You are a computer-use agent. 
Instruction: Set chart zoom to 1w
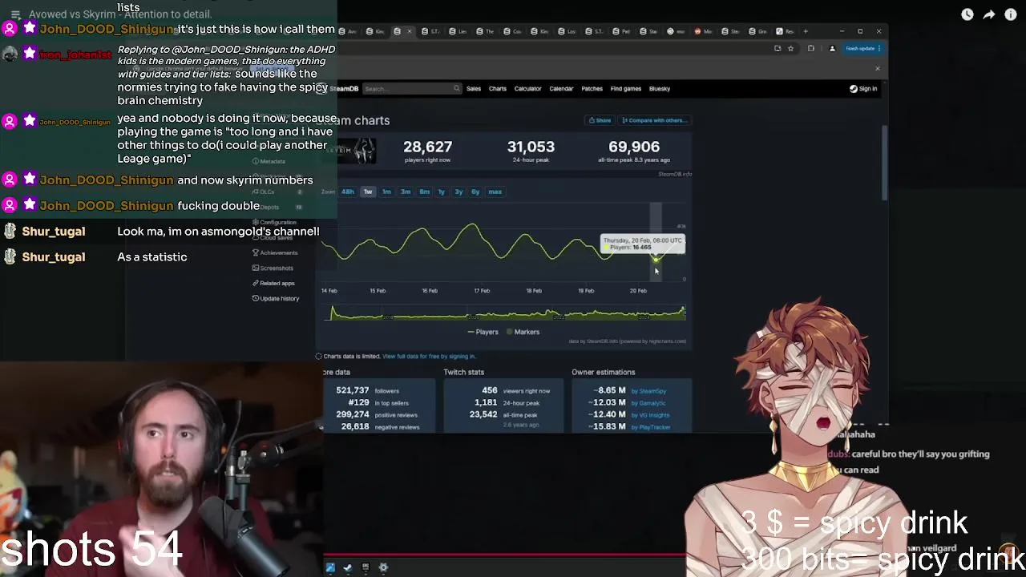368,192
